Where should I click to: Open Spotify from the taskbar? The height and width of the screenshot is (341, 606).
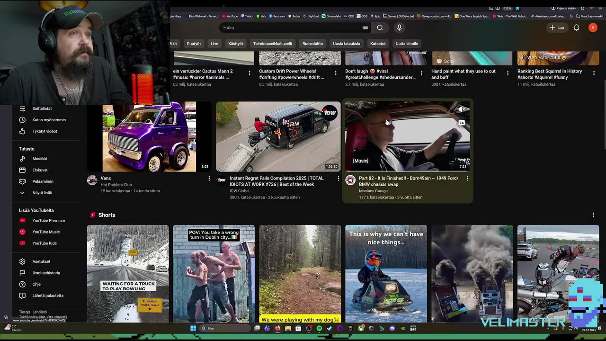click(x=319, y=328)
